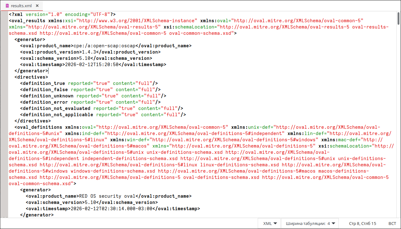Click the arrow next to the XML label
401x229 pixels.
pos(275,223)
